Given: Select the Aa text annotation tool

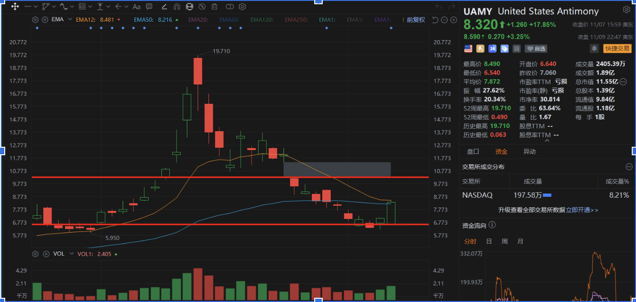Looking at the screenshot, I should pos(136,7).
